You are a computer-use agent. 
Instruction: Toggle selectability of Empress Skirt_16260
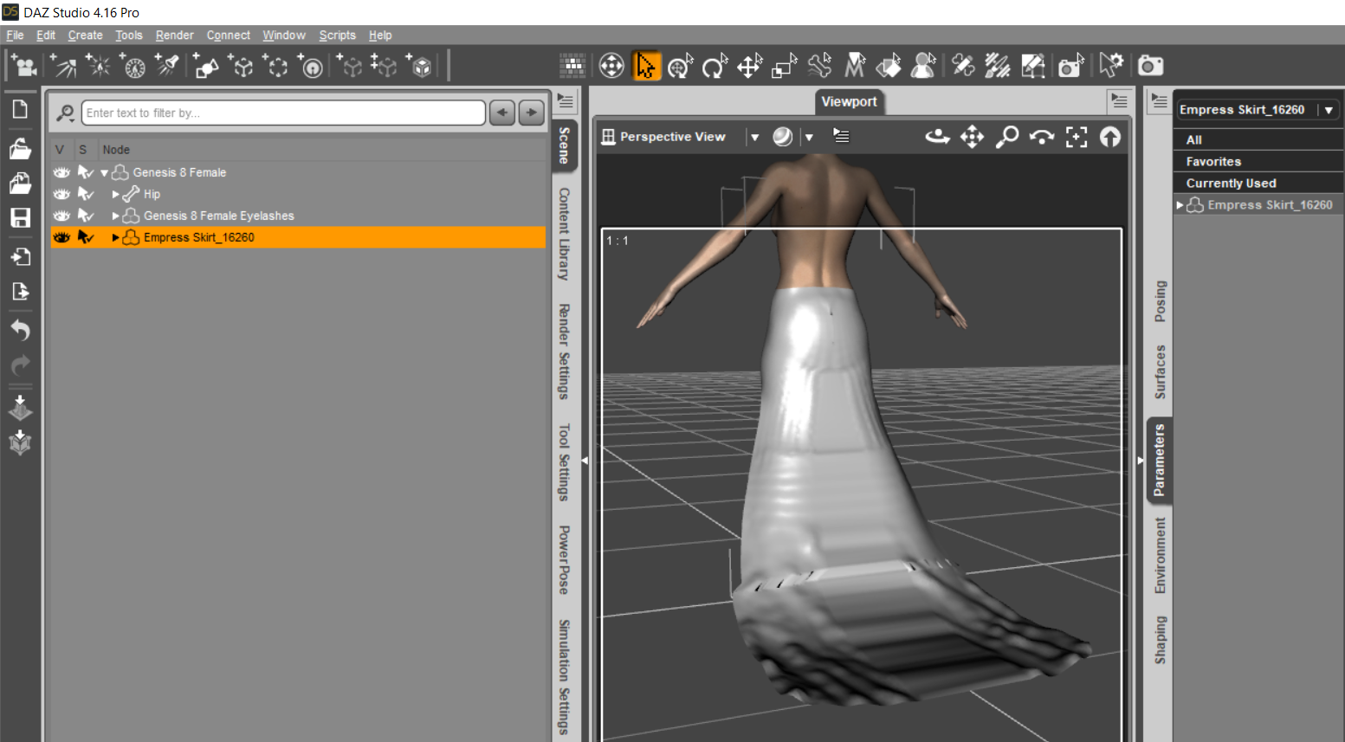[85, 237]
